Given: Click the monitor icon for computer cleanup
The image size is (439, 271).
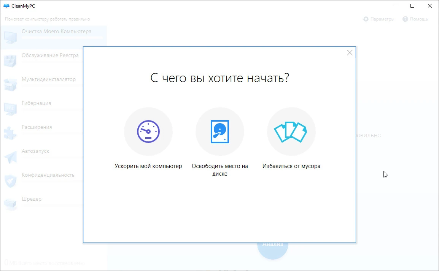Looking at the screenshot, I should (x=10, y=38).
